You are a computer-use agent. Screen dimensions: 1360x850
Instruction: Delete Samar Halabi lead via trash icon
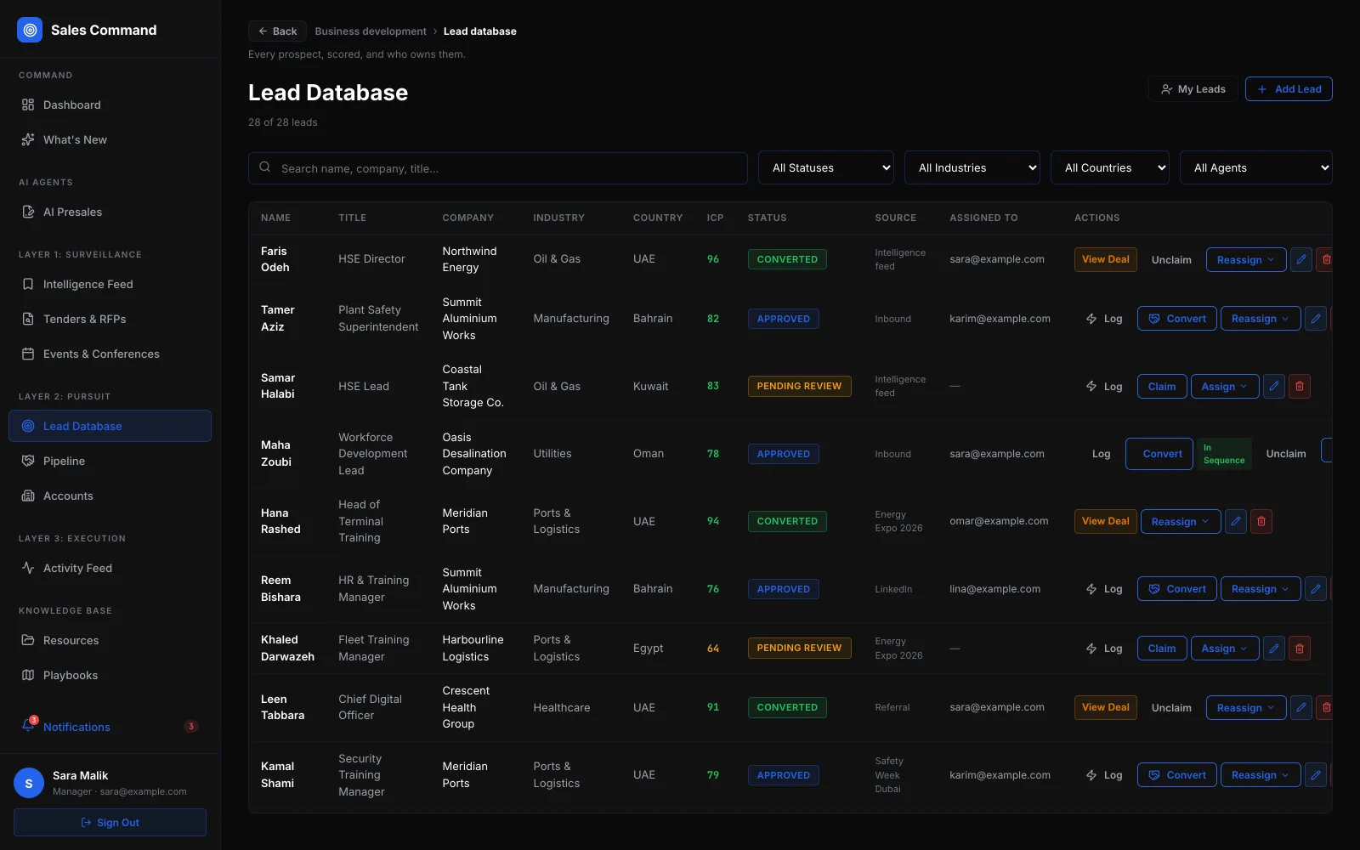[1299, 386]
